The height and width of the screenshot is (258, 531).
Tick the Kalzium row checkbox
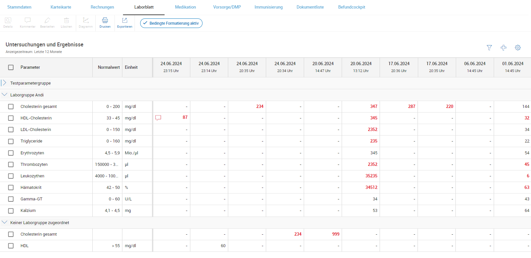(11, 211)
